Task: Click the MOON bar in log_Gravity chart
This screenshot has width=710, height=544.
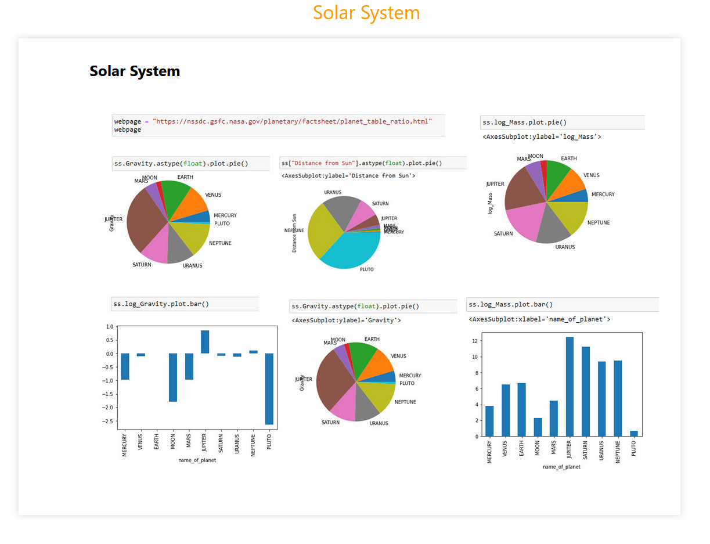Action: (x=173, y=377)
